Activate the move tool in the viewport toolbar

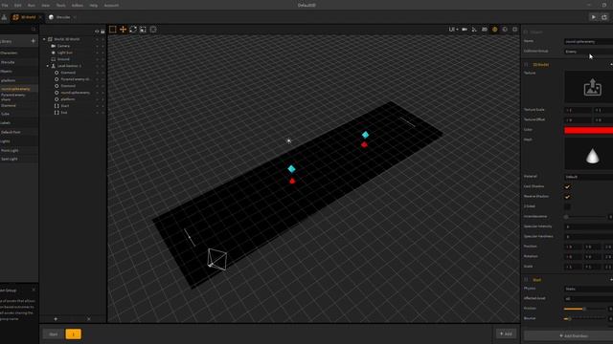[123, 30]
